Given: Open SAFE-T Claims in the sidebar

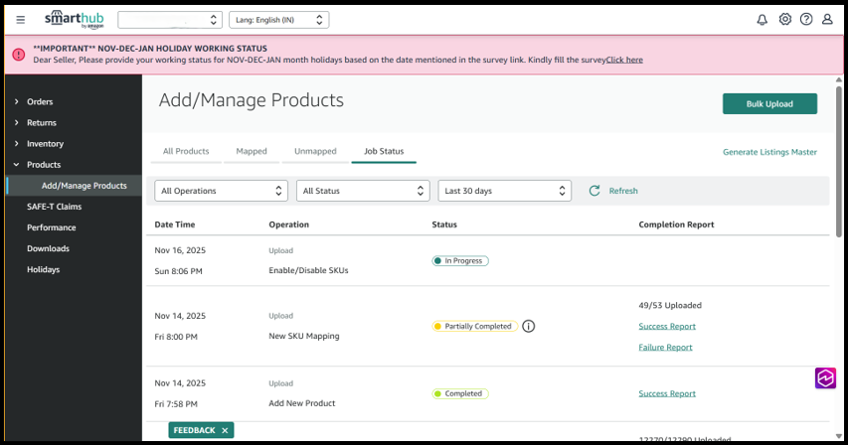Looking at the screenshot, I should 54,207.
